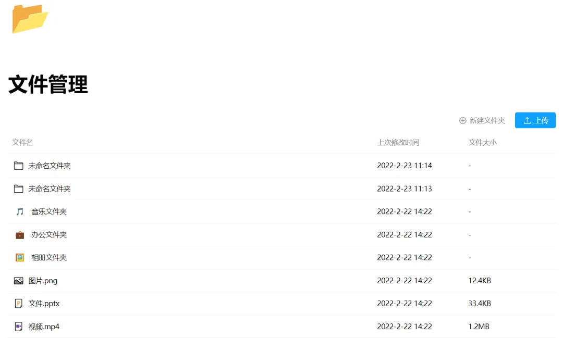Click the folder icon of first 未命名文件夹
The image size is (563, 338).
click(x=19, y=166)
